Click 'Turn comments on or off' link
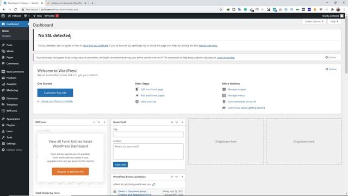 (241, 102)
